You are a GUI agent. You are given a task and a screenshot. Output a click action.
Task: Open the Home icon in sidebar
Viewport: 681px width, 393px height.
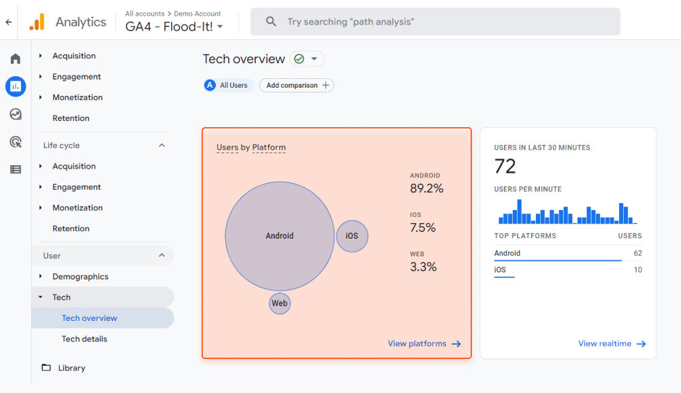click(15, 58)
